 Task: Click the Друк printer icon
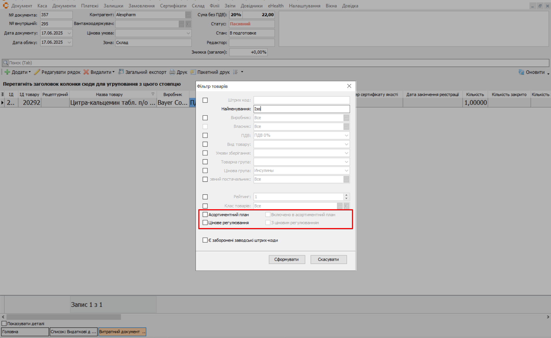(173, 72)
